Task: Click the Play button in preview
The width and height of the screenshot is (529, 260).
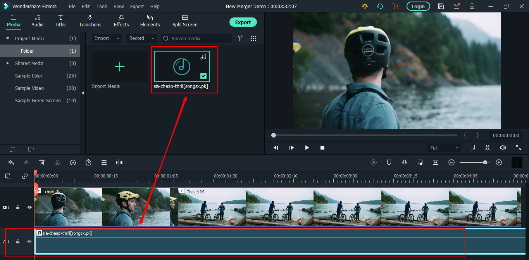Action: pyautogui.click(x=307, y=148)
